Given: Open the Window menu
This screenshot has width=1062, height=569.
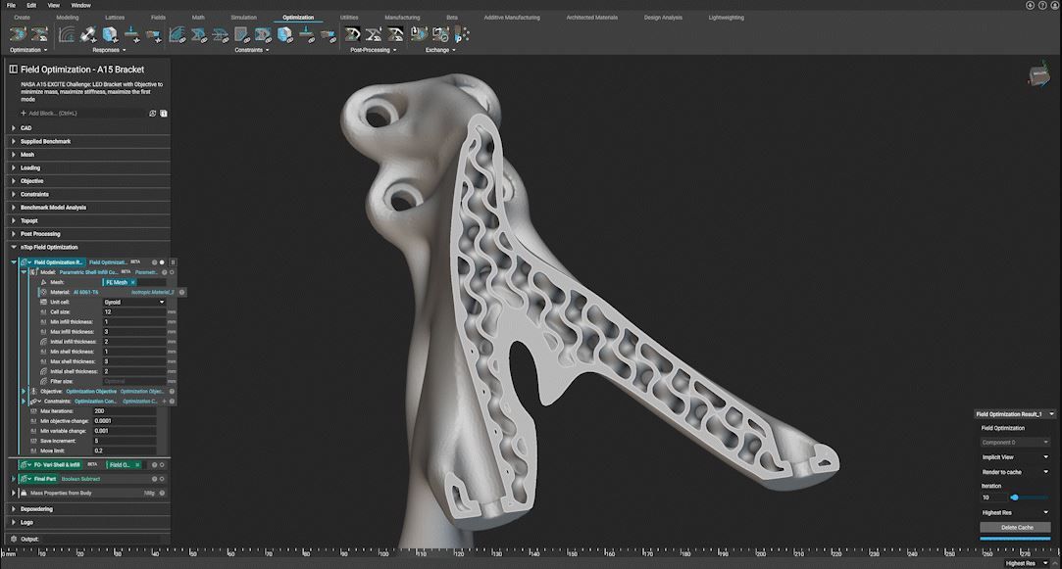Looking at the screenshot, I should pyautogui.click(x=81, y=5).
